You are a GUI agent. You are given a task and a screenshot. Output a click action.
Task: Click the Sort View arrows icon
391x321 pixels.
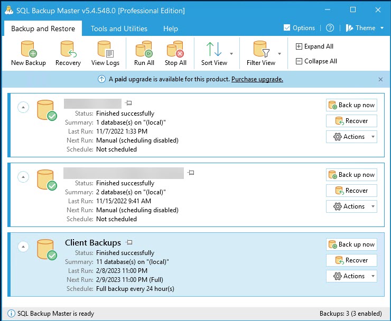pyautogui.click(x=214, y=49)
